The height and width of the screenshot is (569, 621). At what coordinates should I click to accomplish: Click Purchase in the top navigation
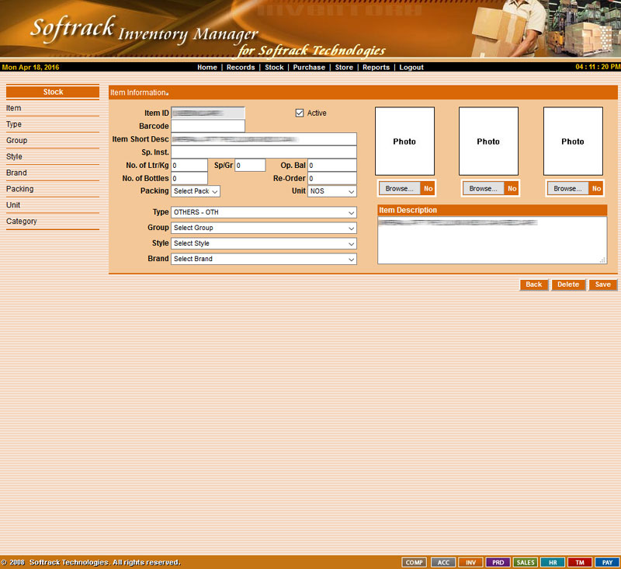click(309, 68)
